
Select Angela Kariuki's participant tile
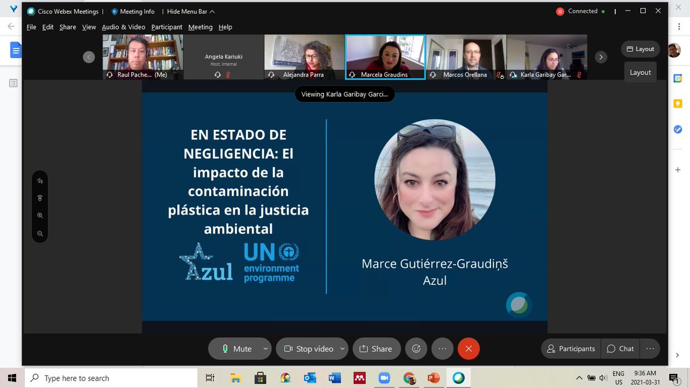pyautogui.click(x=224, y=57)
